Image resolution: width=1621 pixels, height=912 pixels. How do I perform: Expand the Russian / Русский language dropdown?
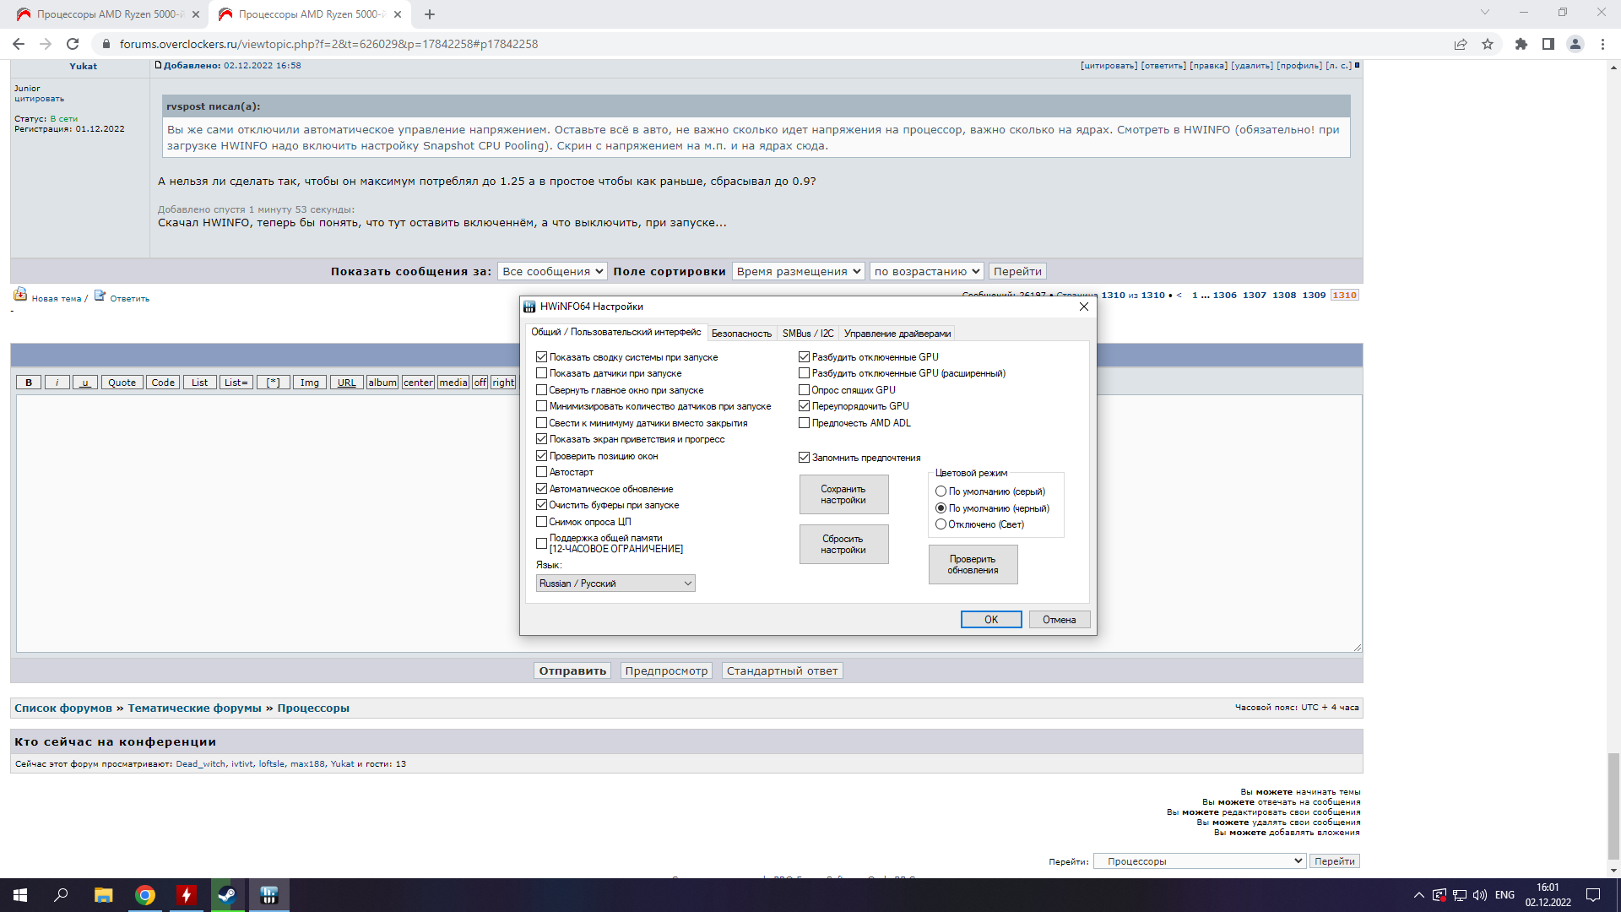click(x=615, y=584)
